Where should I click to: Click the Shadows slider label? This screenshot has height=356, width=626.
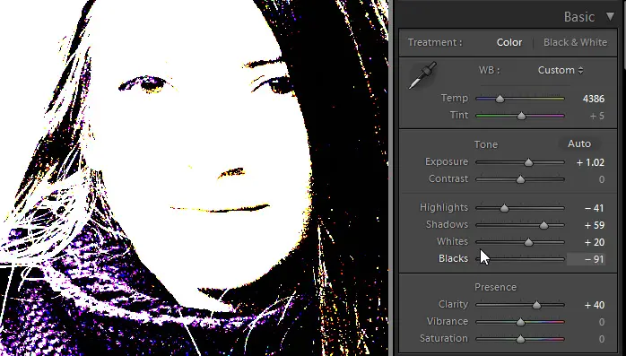click(x=447, y=225)
